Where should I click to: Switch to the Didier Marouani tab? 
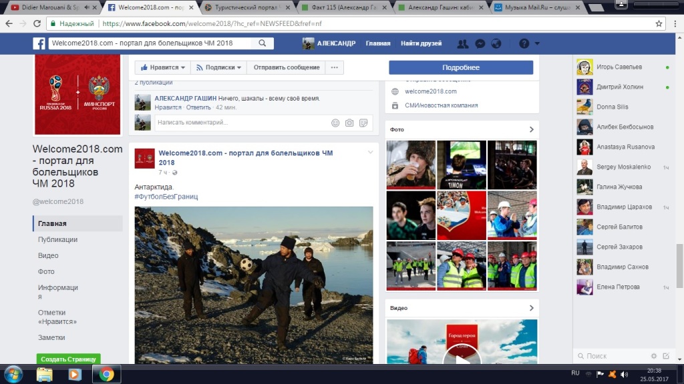click(50, 7)
